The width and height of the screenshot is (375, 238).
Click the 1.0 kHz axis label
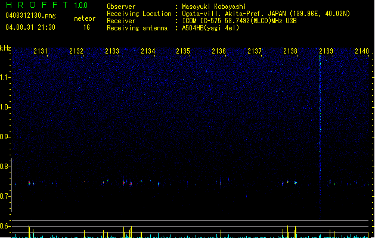(x=5, y=107)
